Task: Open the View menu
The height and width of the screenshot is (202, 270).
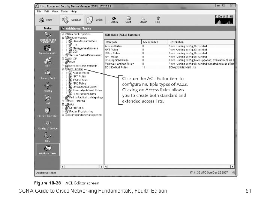Action: (x=55, y=12)
